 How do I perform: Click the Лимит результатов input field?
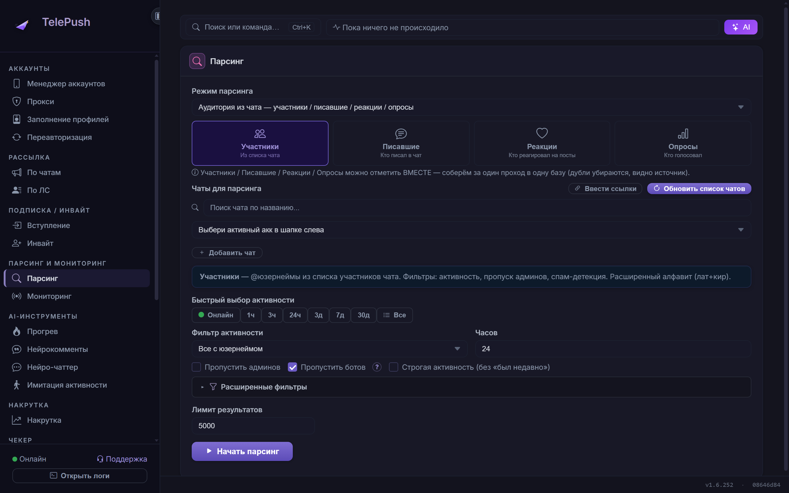pyautogui.click(x=253, y=426)
